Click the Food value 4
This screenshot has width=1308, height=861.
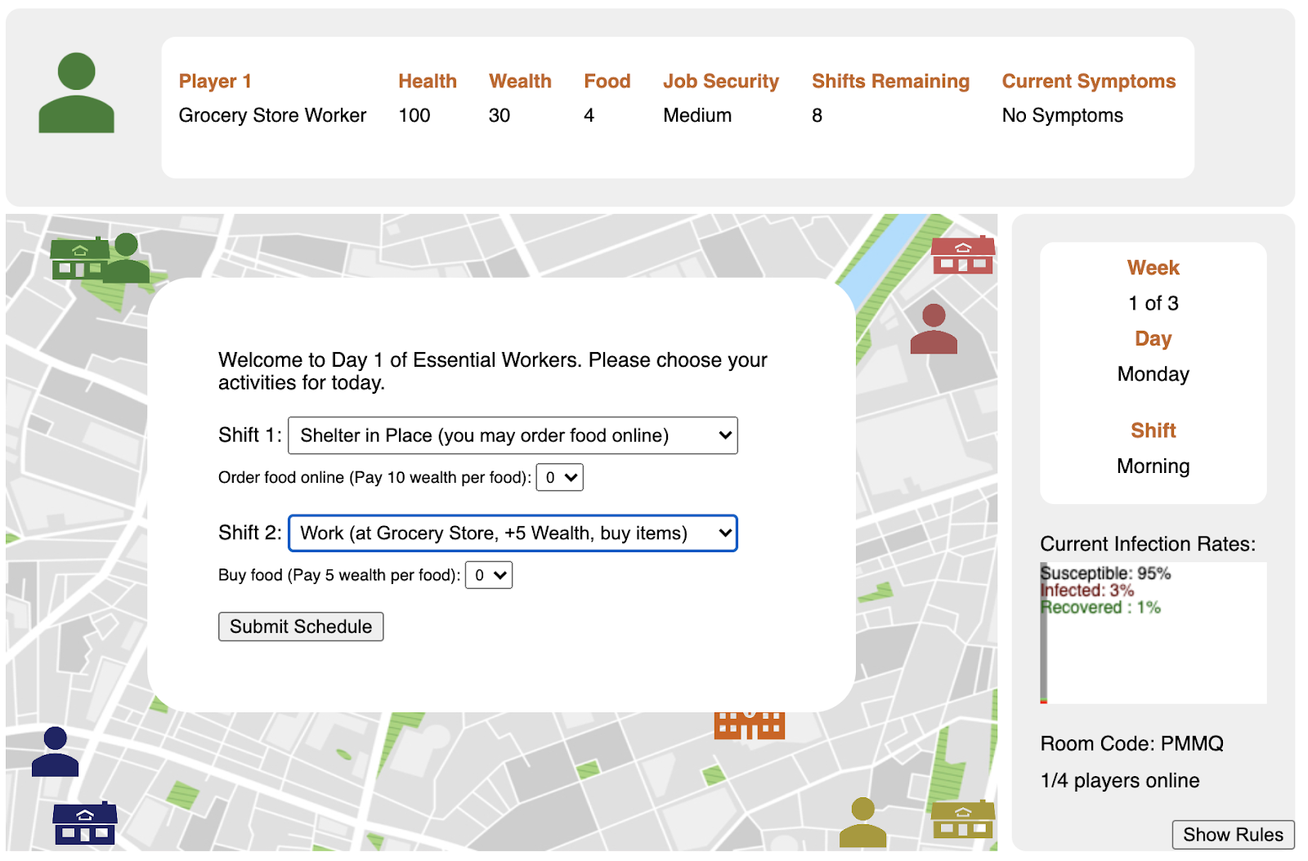coord(589,115)
